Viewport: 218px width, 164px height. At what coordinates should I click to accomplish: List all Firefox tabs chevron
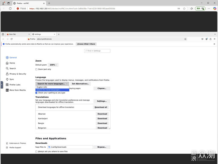pos(215,34)
